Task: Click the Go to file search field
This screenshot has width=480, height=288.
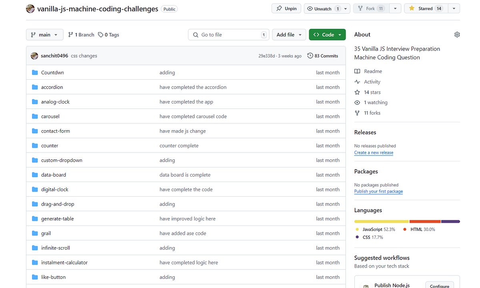Action: 228,34
